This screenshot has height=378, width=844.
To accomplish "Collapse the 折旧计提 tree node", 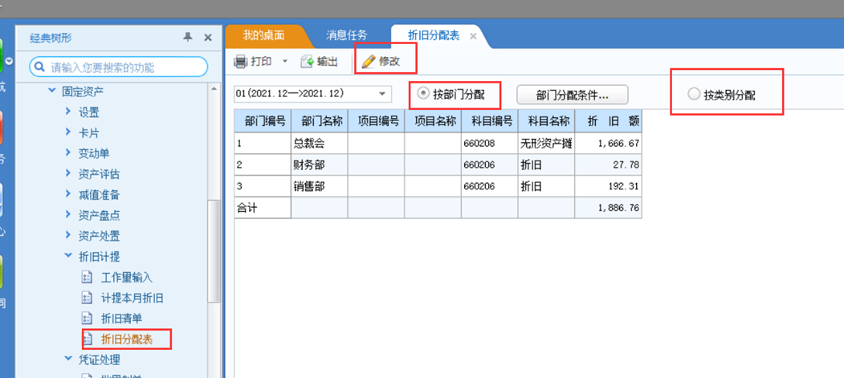I will (x=68, y=257).
